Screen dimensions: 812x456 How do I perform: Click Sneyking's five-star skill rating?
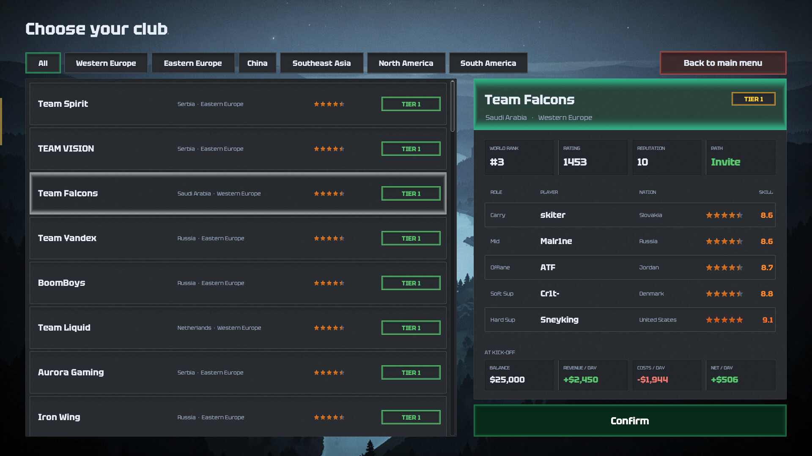coord(724,320)
